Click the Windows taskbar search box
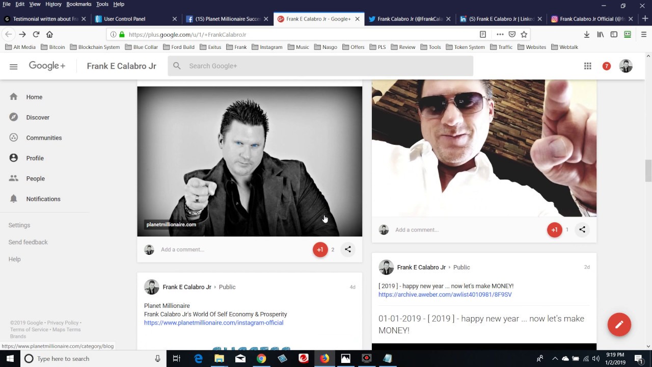This screenshot has width=652, height=367. (x=93, y=358)
